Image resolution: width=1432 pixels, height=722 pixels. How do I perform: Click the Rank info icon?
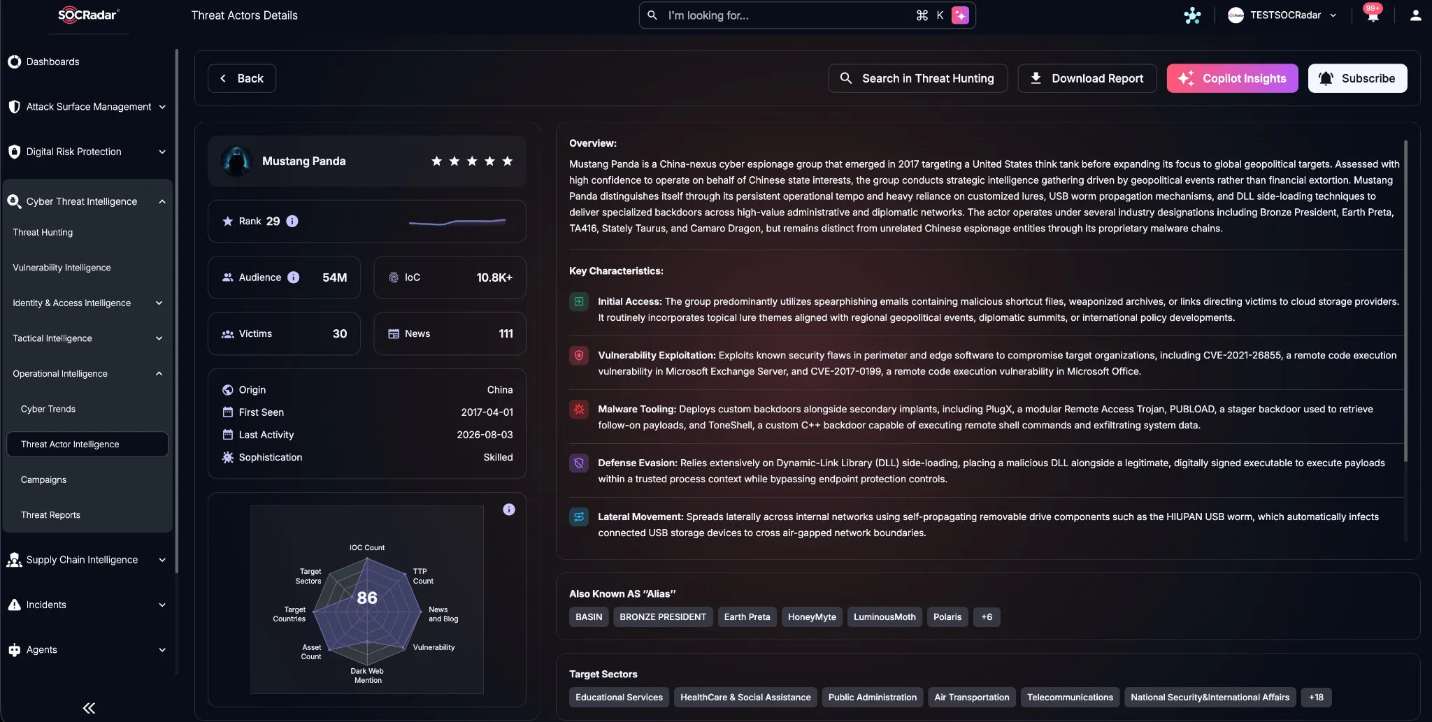click(292, 221)
